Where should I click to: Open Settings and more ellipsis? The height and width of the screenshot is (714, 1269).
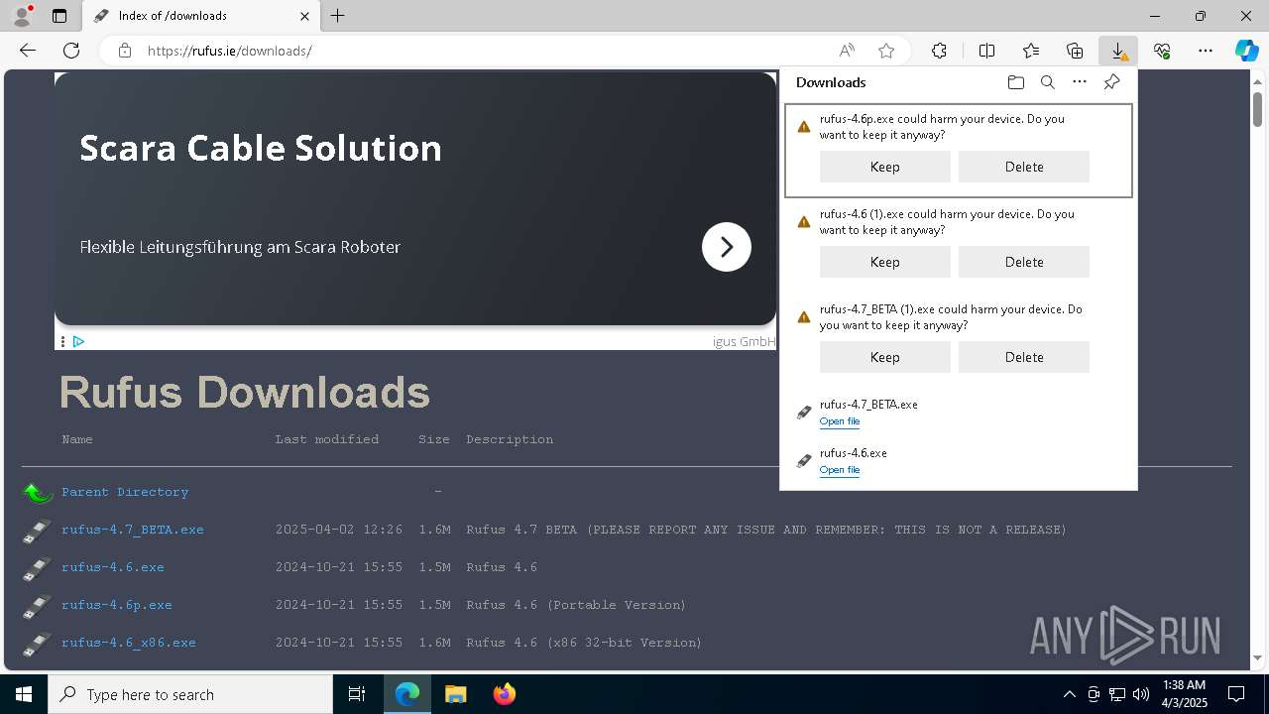pyautogui.click(x=1206, y=51)
